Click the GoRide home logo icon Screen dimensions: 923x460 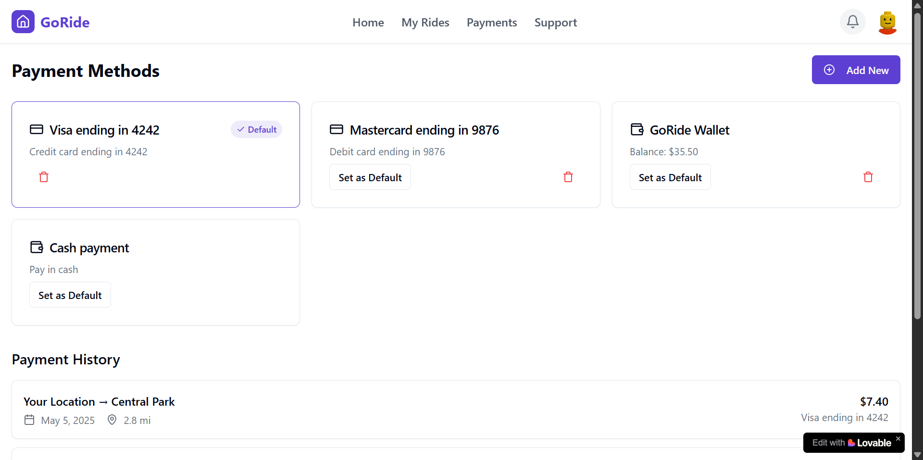click(23, 22)
